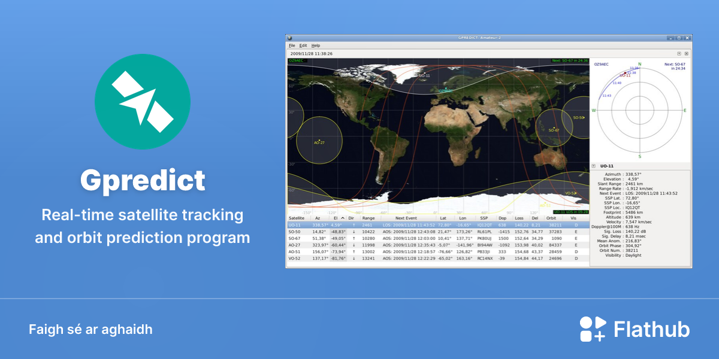Sort by the Az column header
This screenshot has height=359, width=719.
point(318,218)
